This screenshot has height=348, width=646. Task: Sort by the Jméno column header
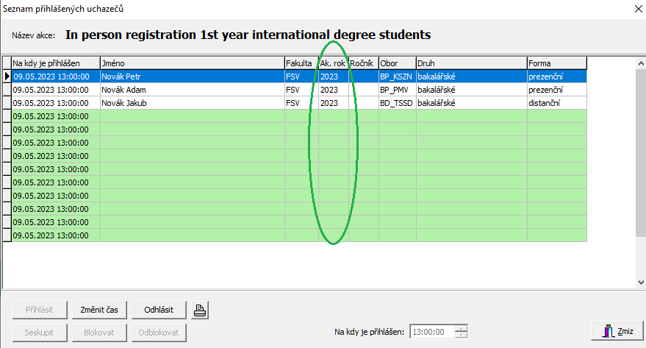point(191,63)
